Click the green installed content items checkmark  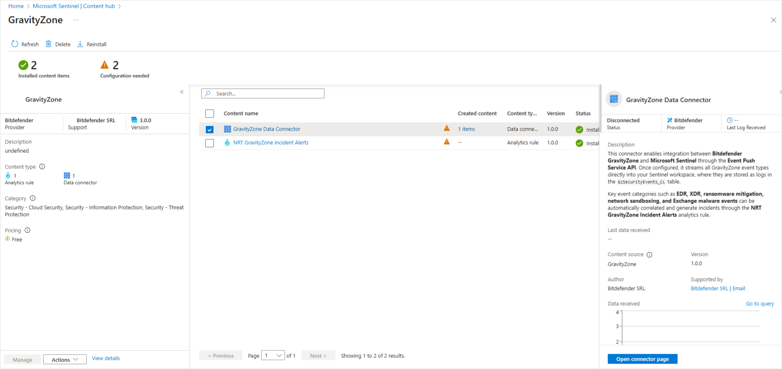pyautogui.click(x=23, y=65)
